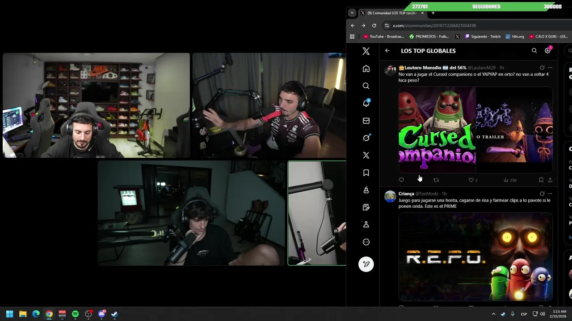Reload the x.com page
Screen dimensions: 572x321
[374, 25]
